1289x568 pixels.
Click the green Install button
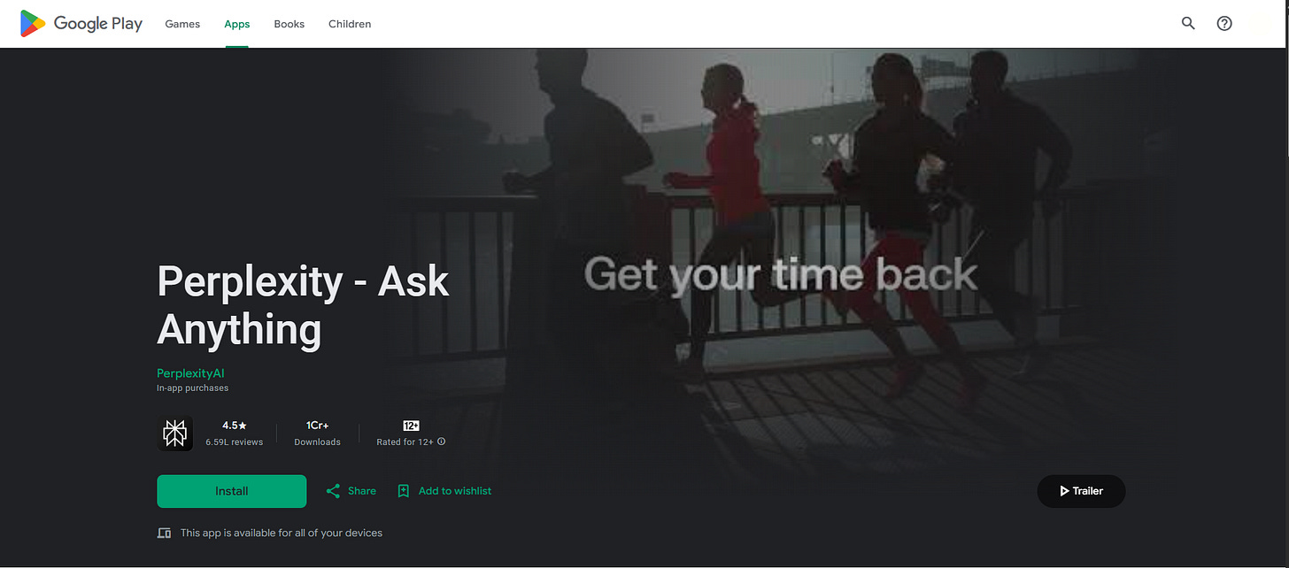pos(232,491)
